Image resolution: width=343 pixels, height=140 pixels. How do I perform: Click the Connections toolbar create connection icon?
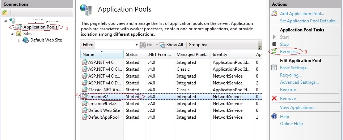5,13
